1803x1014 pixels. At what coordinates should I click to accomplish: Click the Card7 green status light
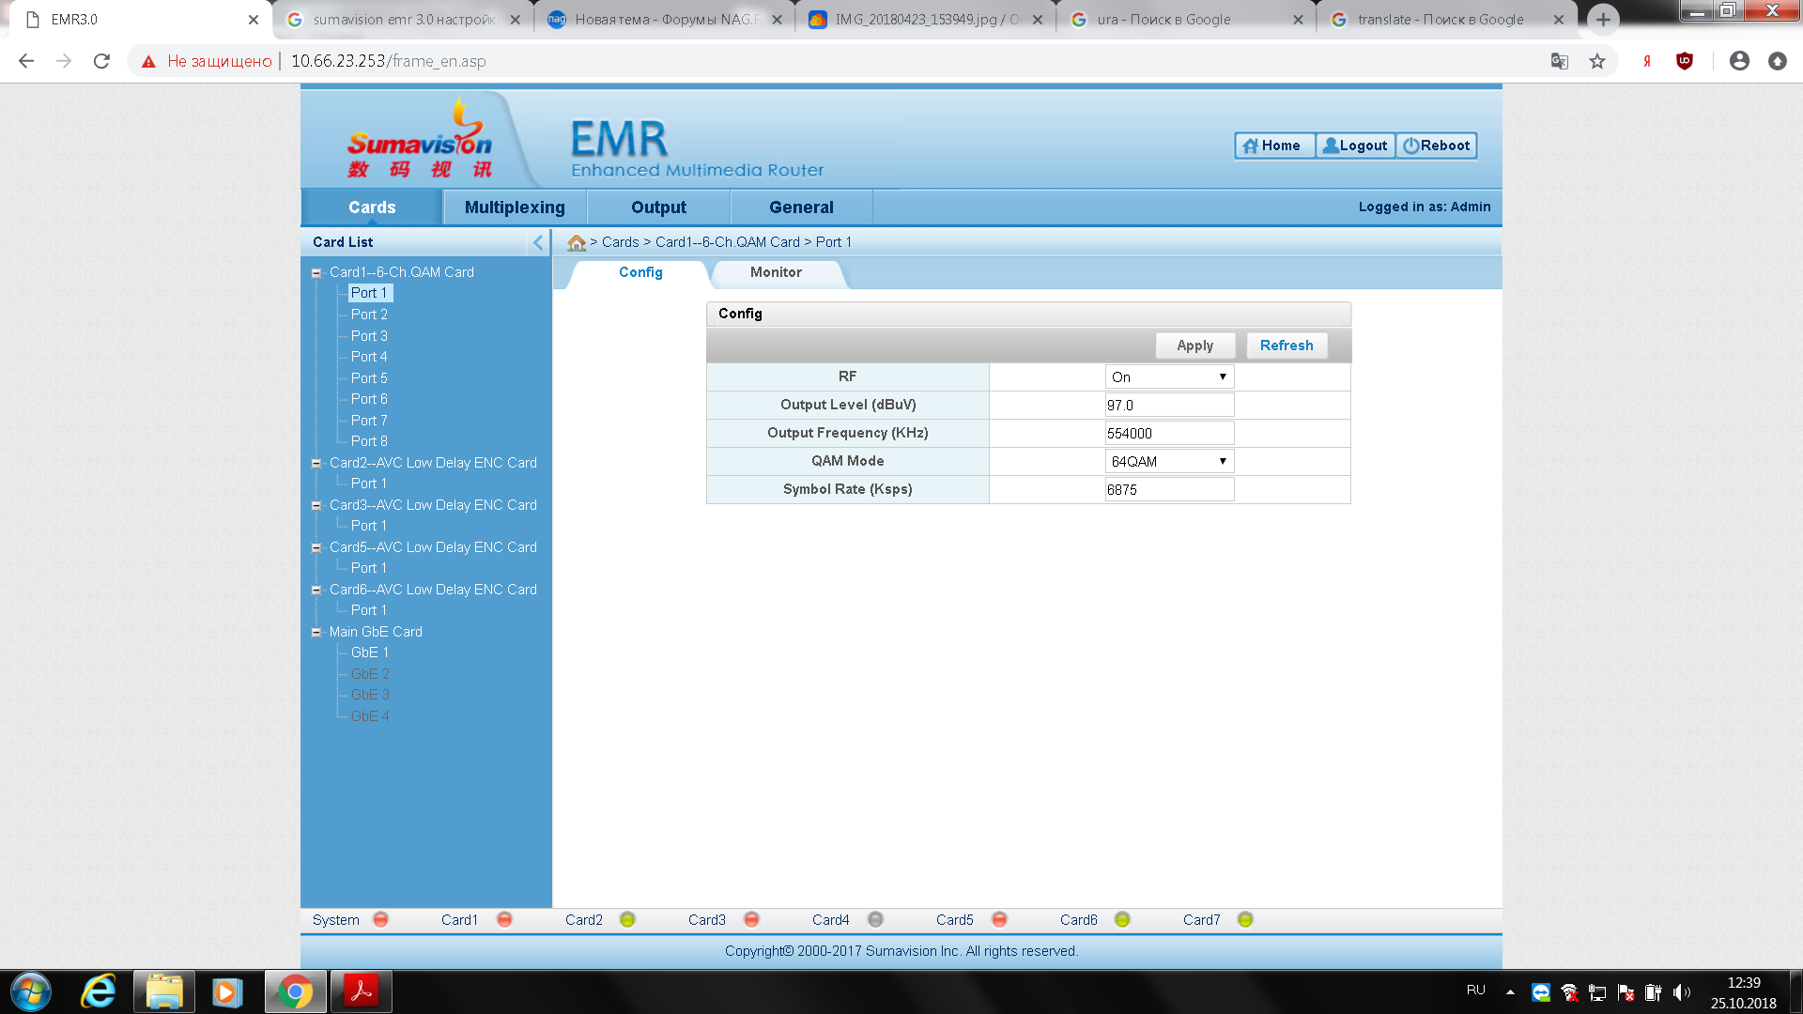[x=1245, y=920]
